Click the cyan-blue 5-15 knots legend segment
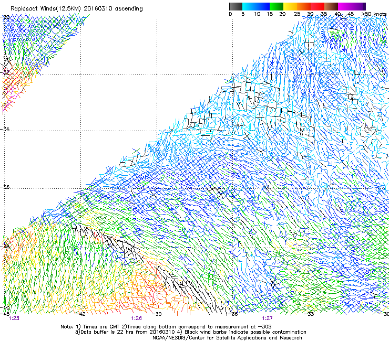389x341 pixels. click(256, 6)
